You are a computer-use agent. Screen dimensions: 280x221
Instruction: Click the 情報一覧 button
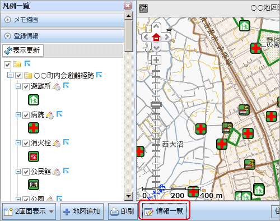pos(164,211)
